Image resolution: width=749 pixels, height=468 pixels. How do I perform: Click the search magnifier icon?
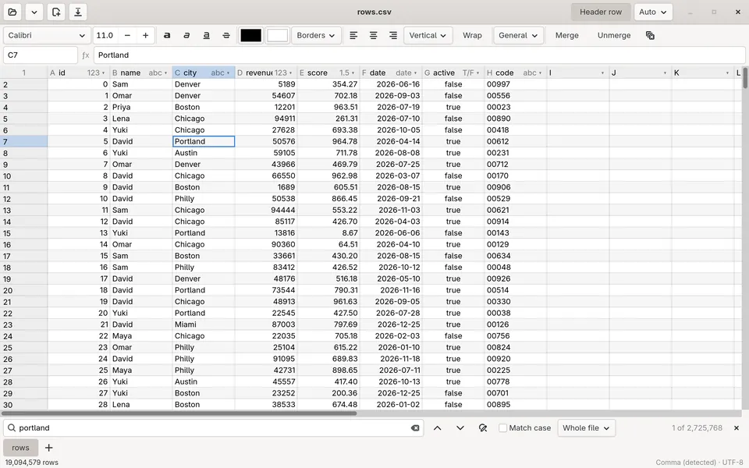12,428
